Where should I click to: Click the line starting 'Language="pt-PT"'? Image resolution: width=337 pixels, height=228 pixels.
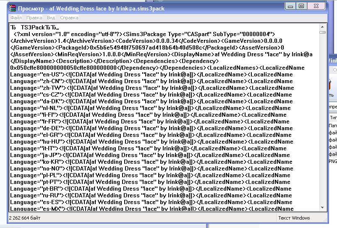[150, 182]
